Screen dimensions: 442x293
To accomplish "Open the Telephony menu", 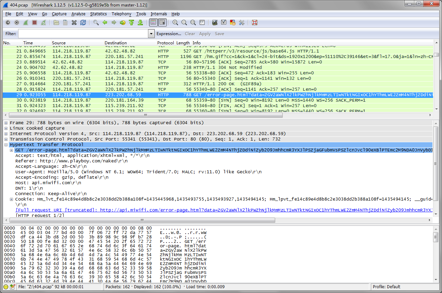I will point(121,14).
